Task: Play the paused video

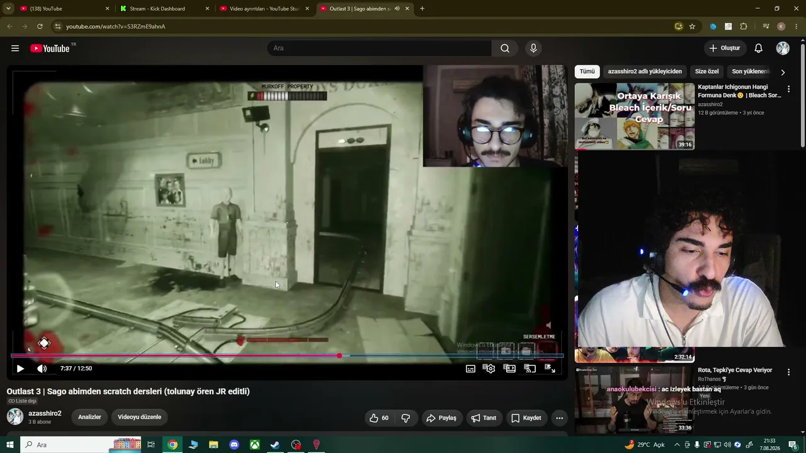Action: click(x=20, y=369)
